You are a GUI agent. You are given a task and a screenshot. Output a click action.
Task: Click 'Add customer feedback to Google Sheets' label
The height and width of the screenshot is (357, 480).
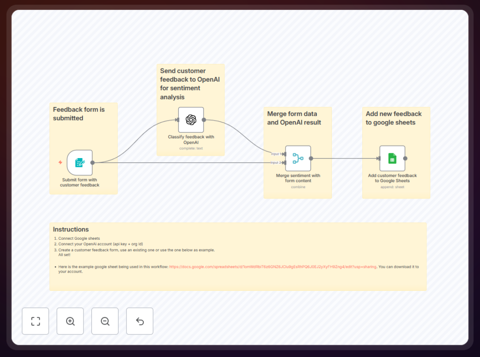392,178
